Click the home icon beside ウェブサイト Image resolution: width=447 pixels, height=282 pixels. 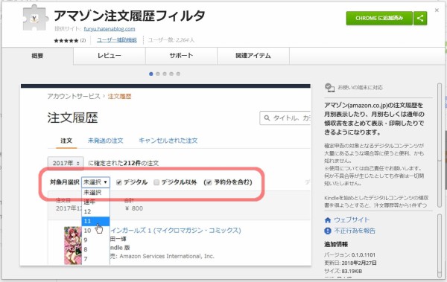328,220
